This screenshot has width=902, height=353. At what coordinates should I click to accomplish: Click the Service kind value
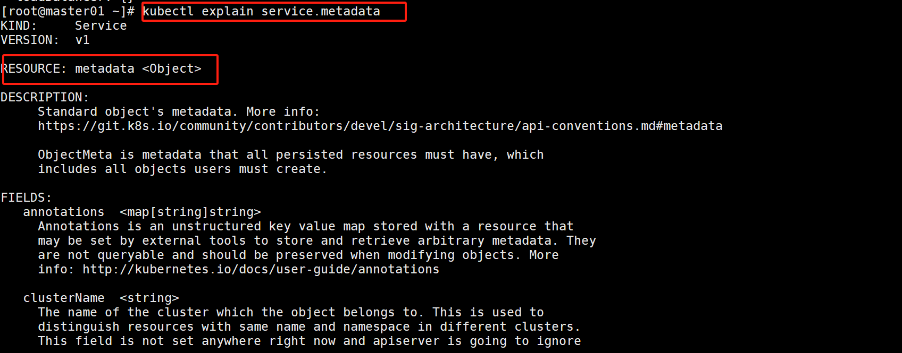101,25
